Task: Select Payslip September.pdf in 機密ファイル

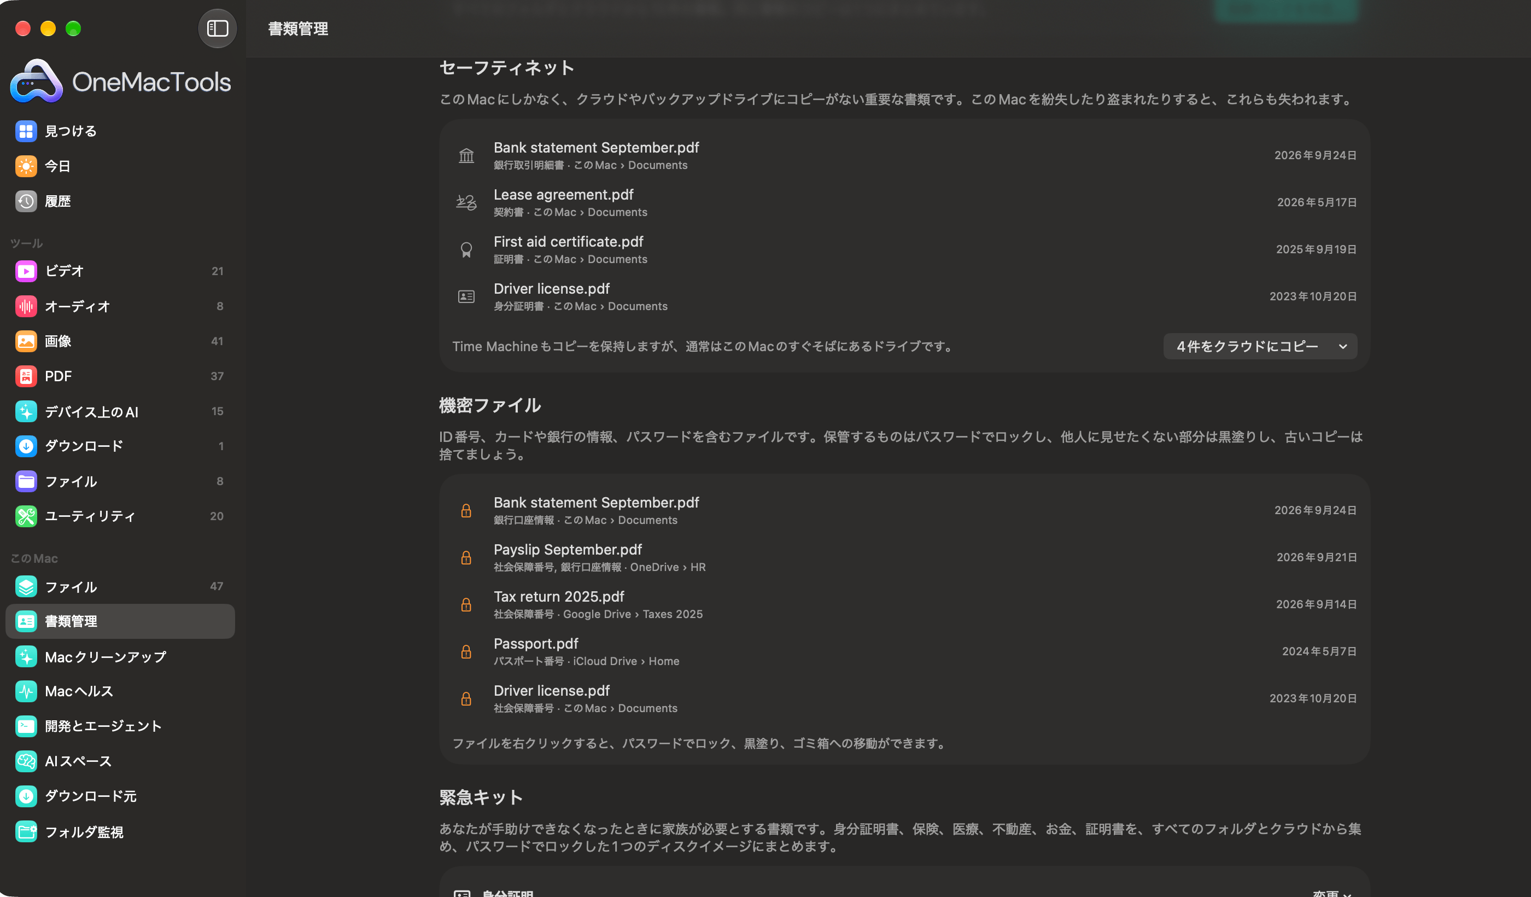Action: 904,557
